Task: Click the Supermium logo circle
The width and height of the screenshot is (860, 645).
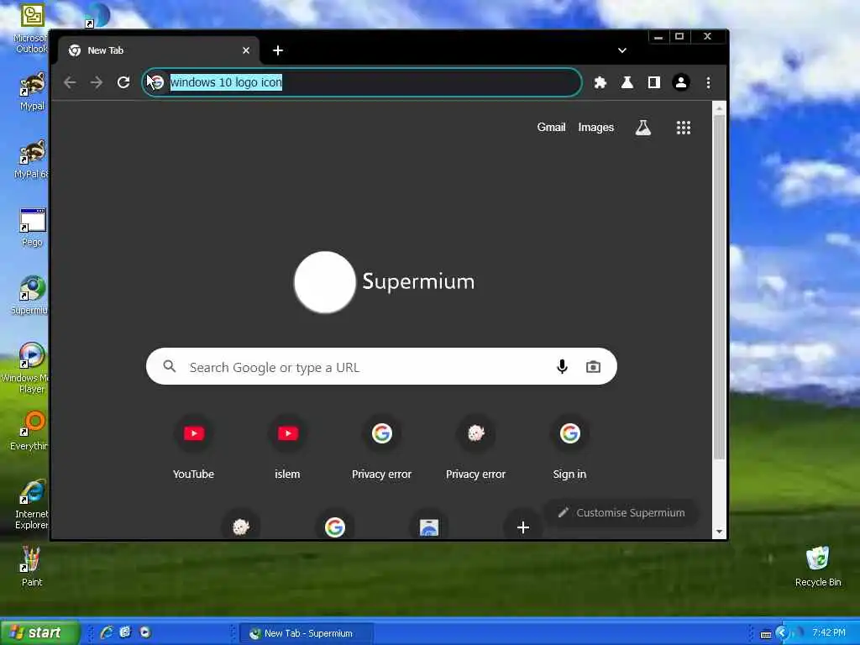Action: click(x=325, y=282)
